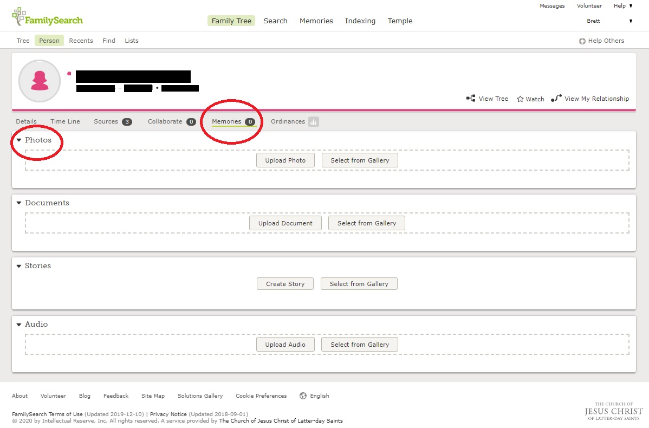Open the Help dropdown arrow

click(631, 6)
